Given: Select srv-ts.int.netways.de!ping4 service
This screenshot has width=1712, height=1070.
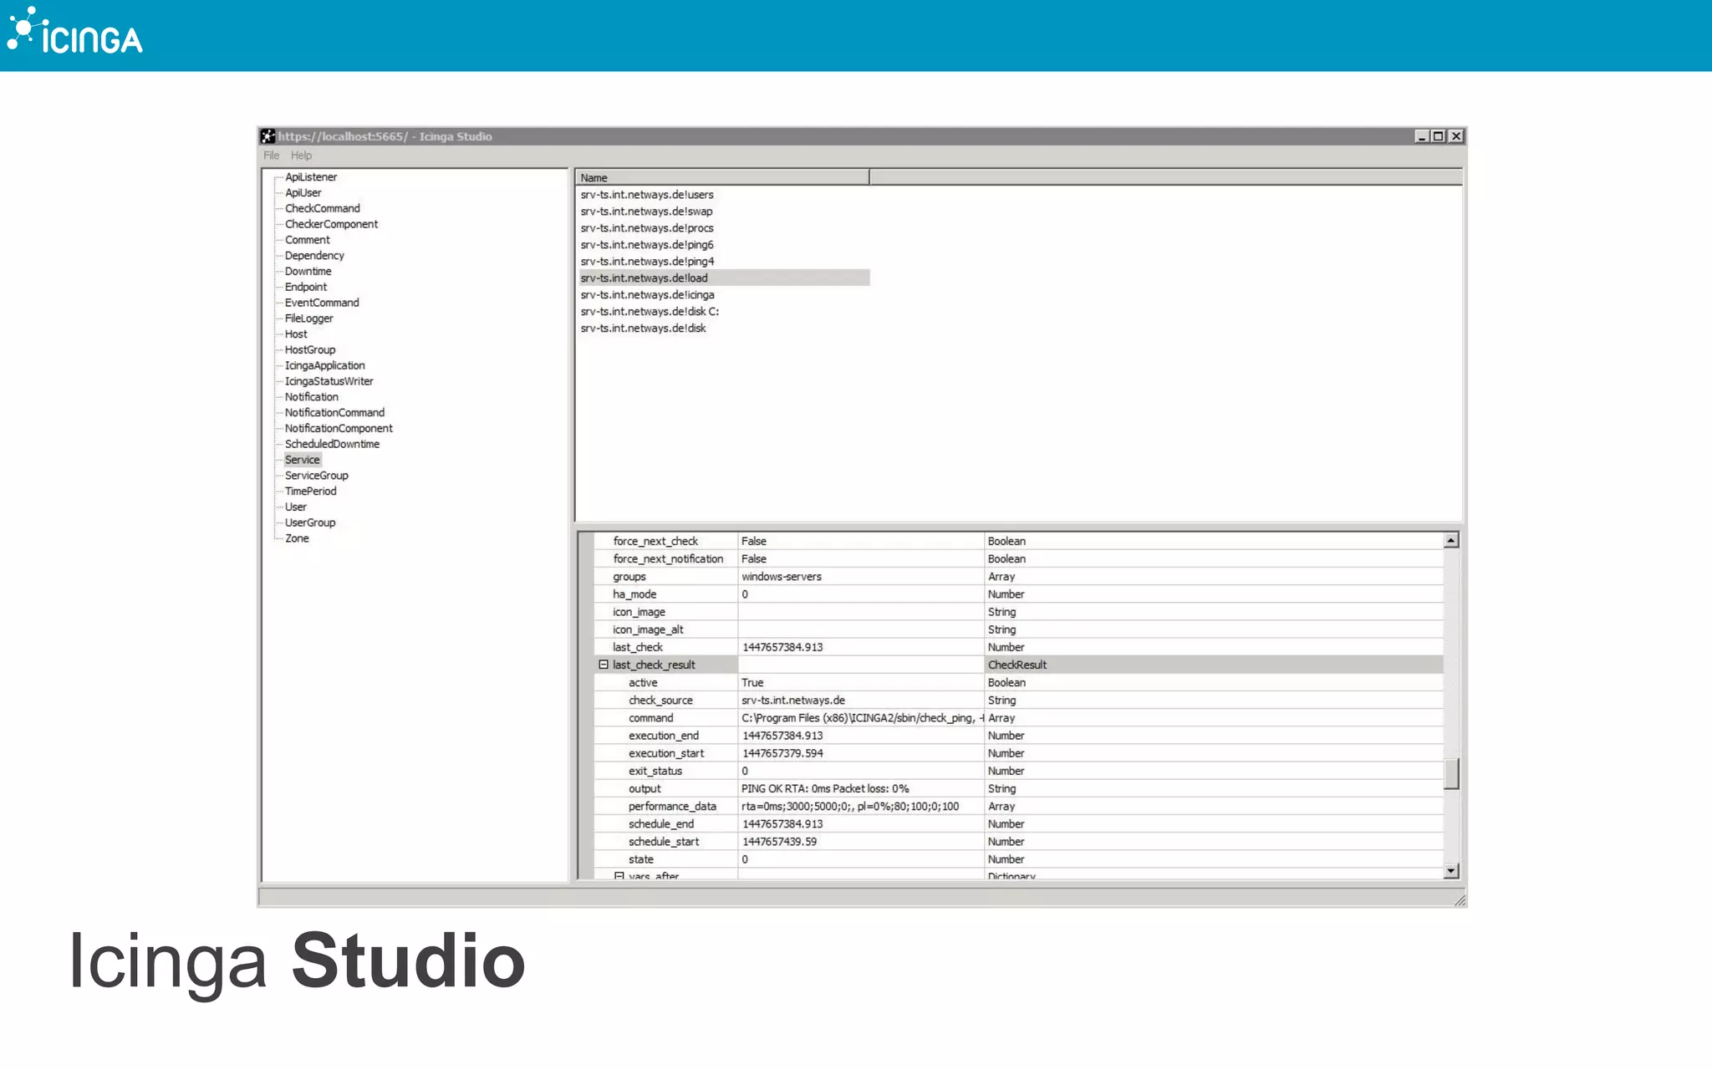Looking at the screenshot, I should coord(647,262).
